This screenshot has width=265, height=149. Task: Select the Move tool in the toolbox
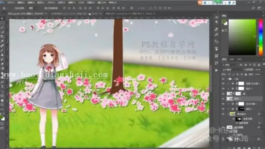(x=2, y=18)
